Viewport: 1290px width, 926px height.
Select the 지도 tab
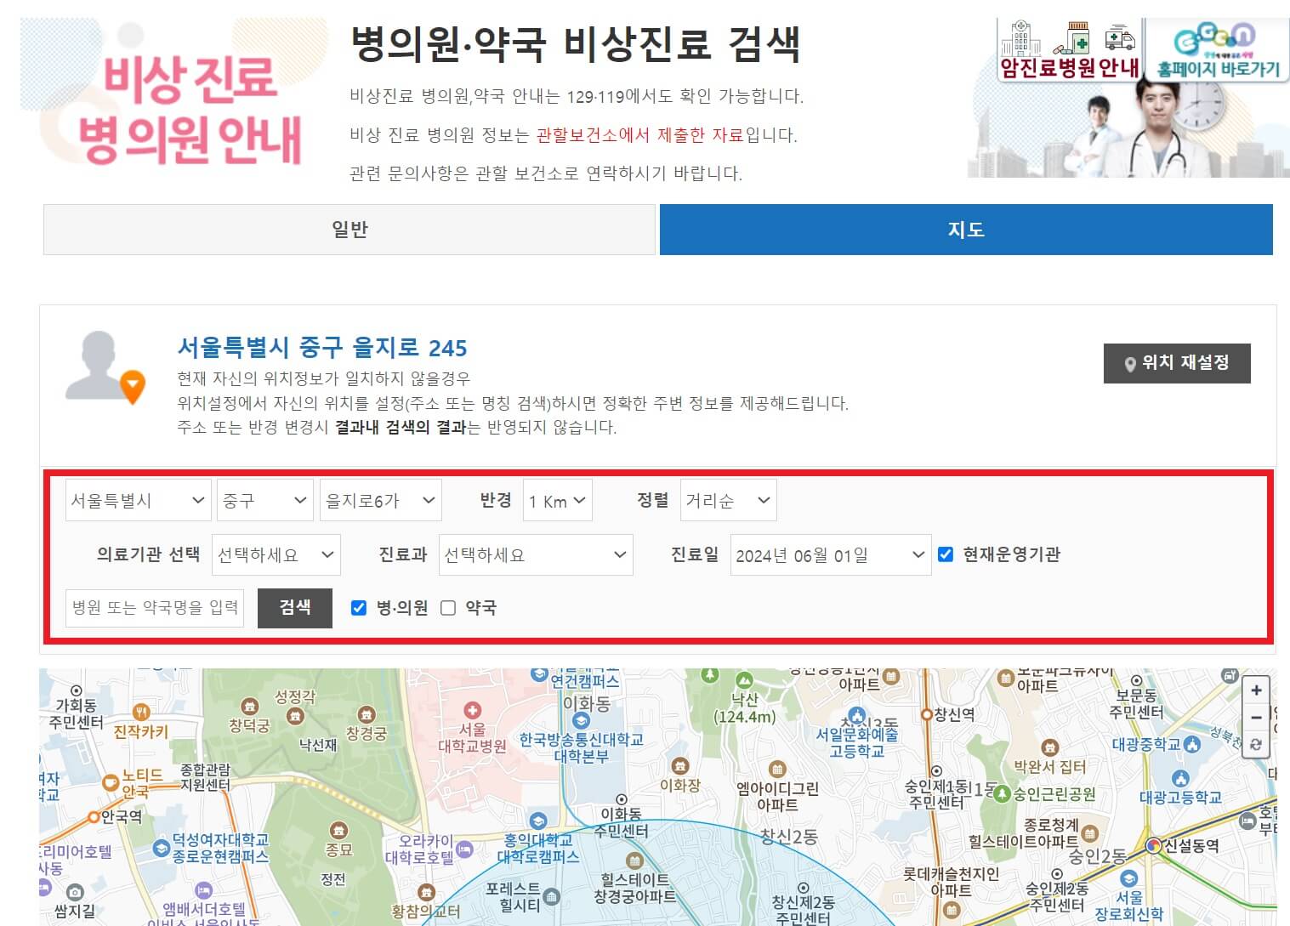[965, 229]
